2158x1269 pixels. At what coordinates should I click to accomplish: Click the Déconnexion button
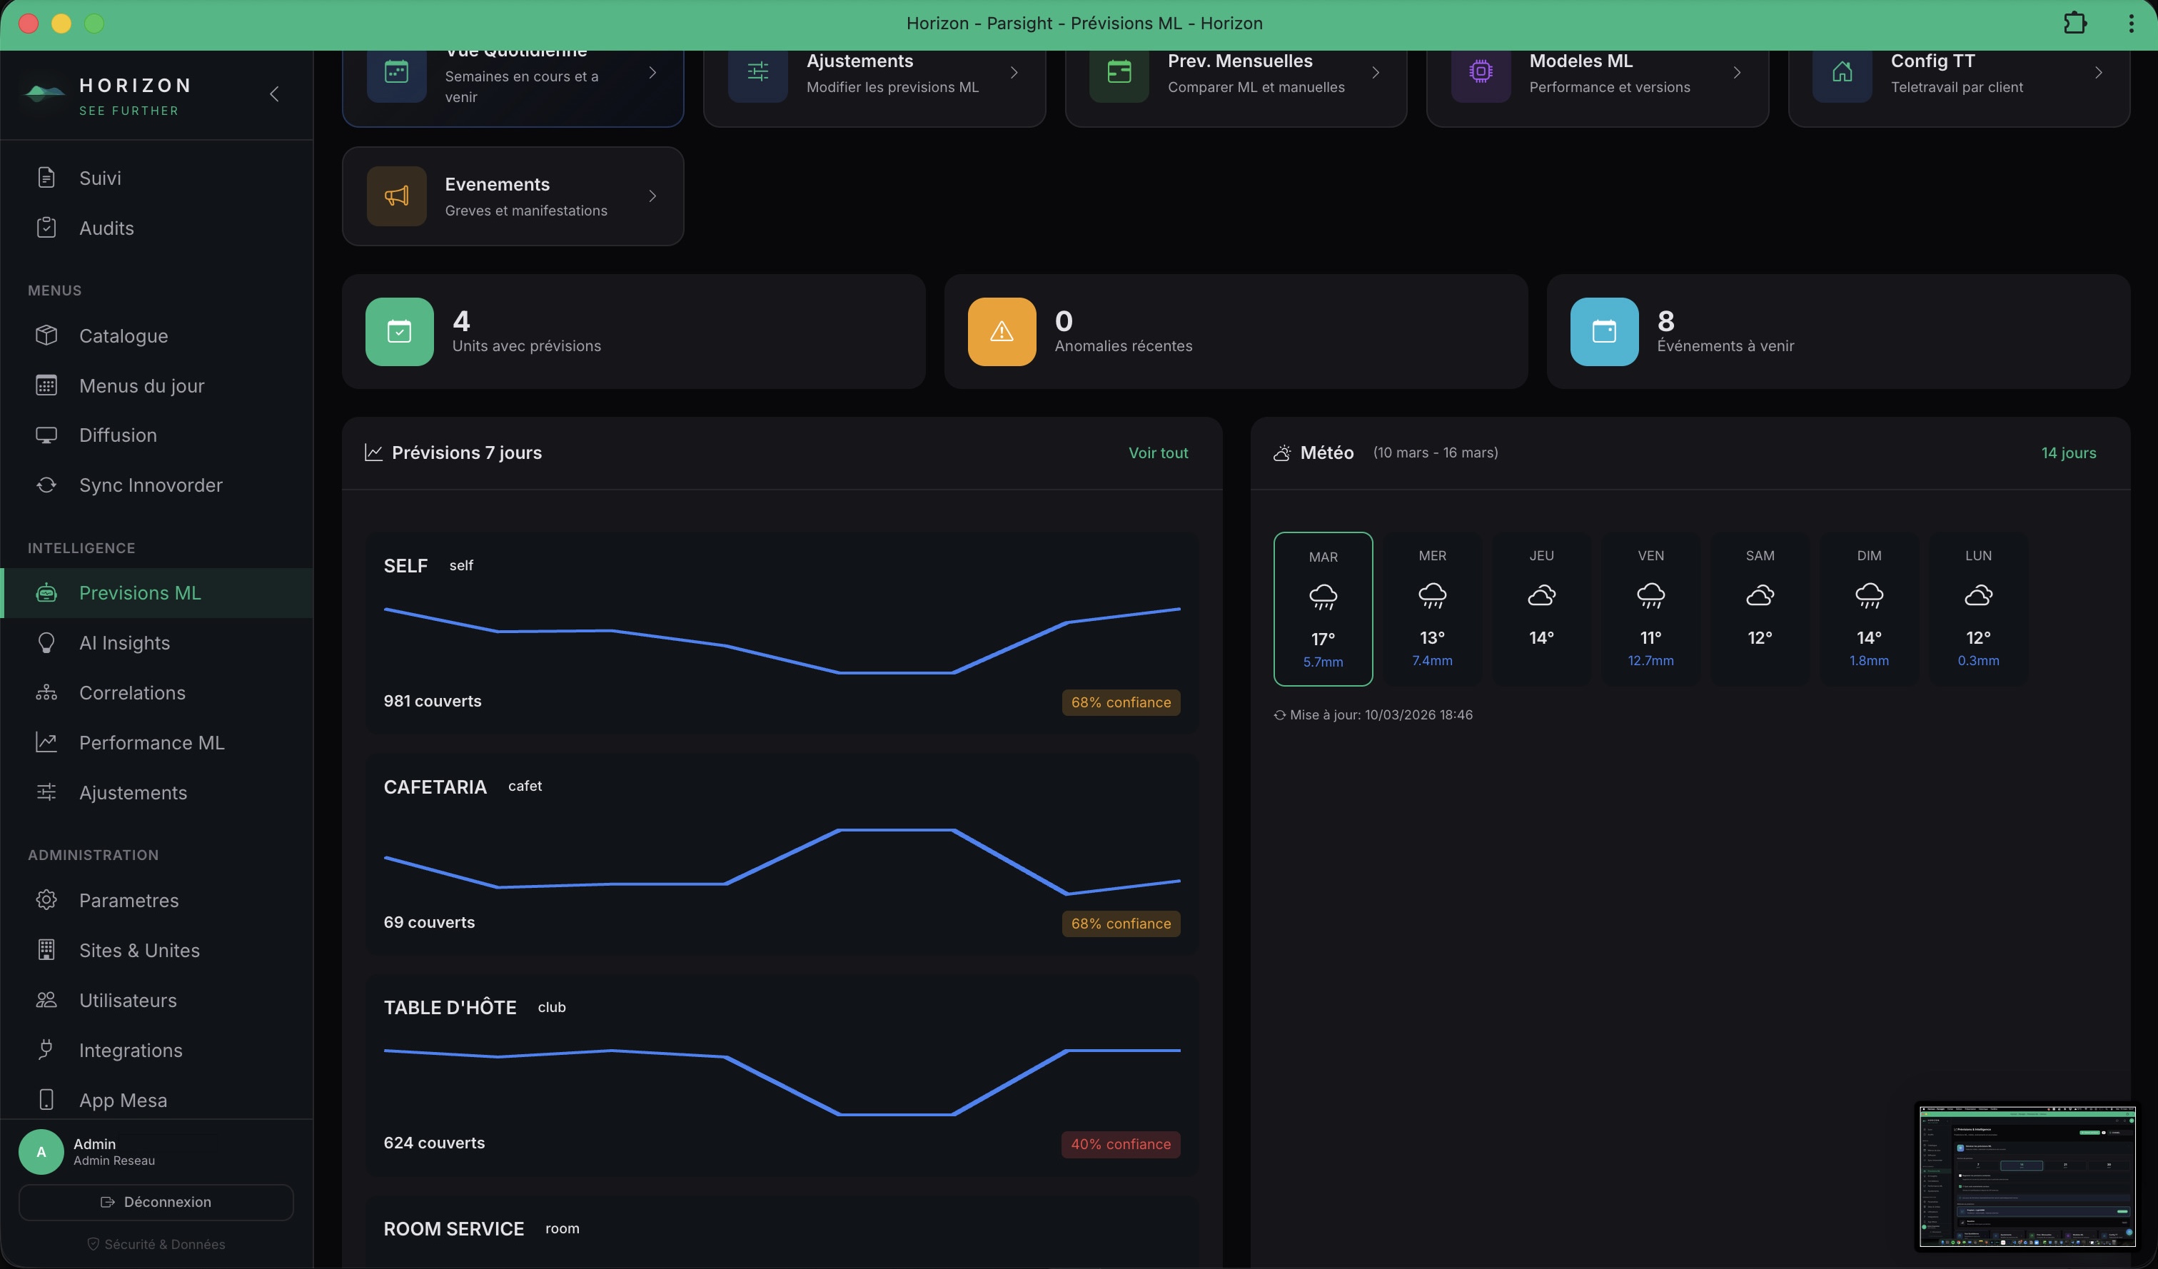click(156, 1202)
